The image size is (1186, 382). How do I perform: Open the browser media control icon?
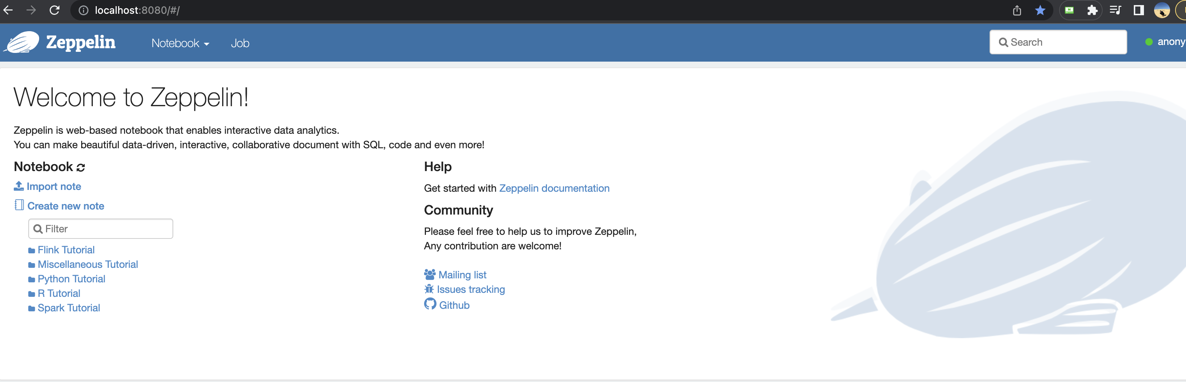point(1115,10)
